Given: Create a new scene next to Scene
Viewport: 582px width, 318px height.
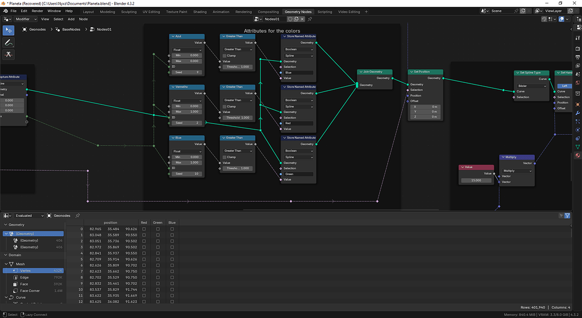Looking at the screenshot, I should click(523, 11).
